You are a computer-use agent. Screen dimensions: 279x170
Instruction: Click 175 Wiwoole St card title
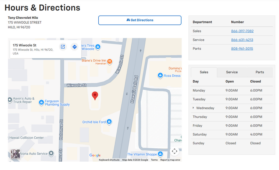coord(25,45)
